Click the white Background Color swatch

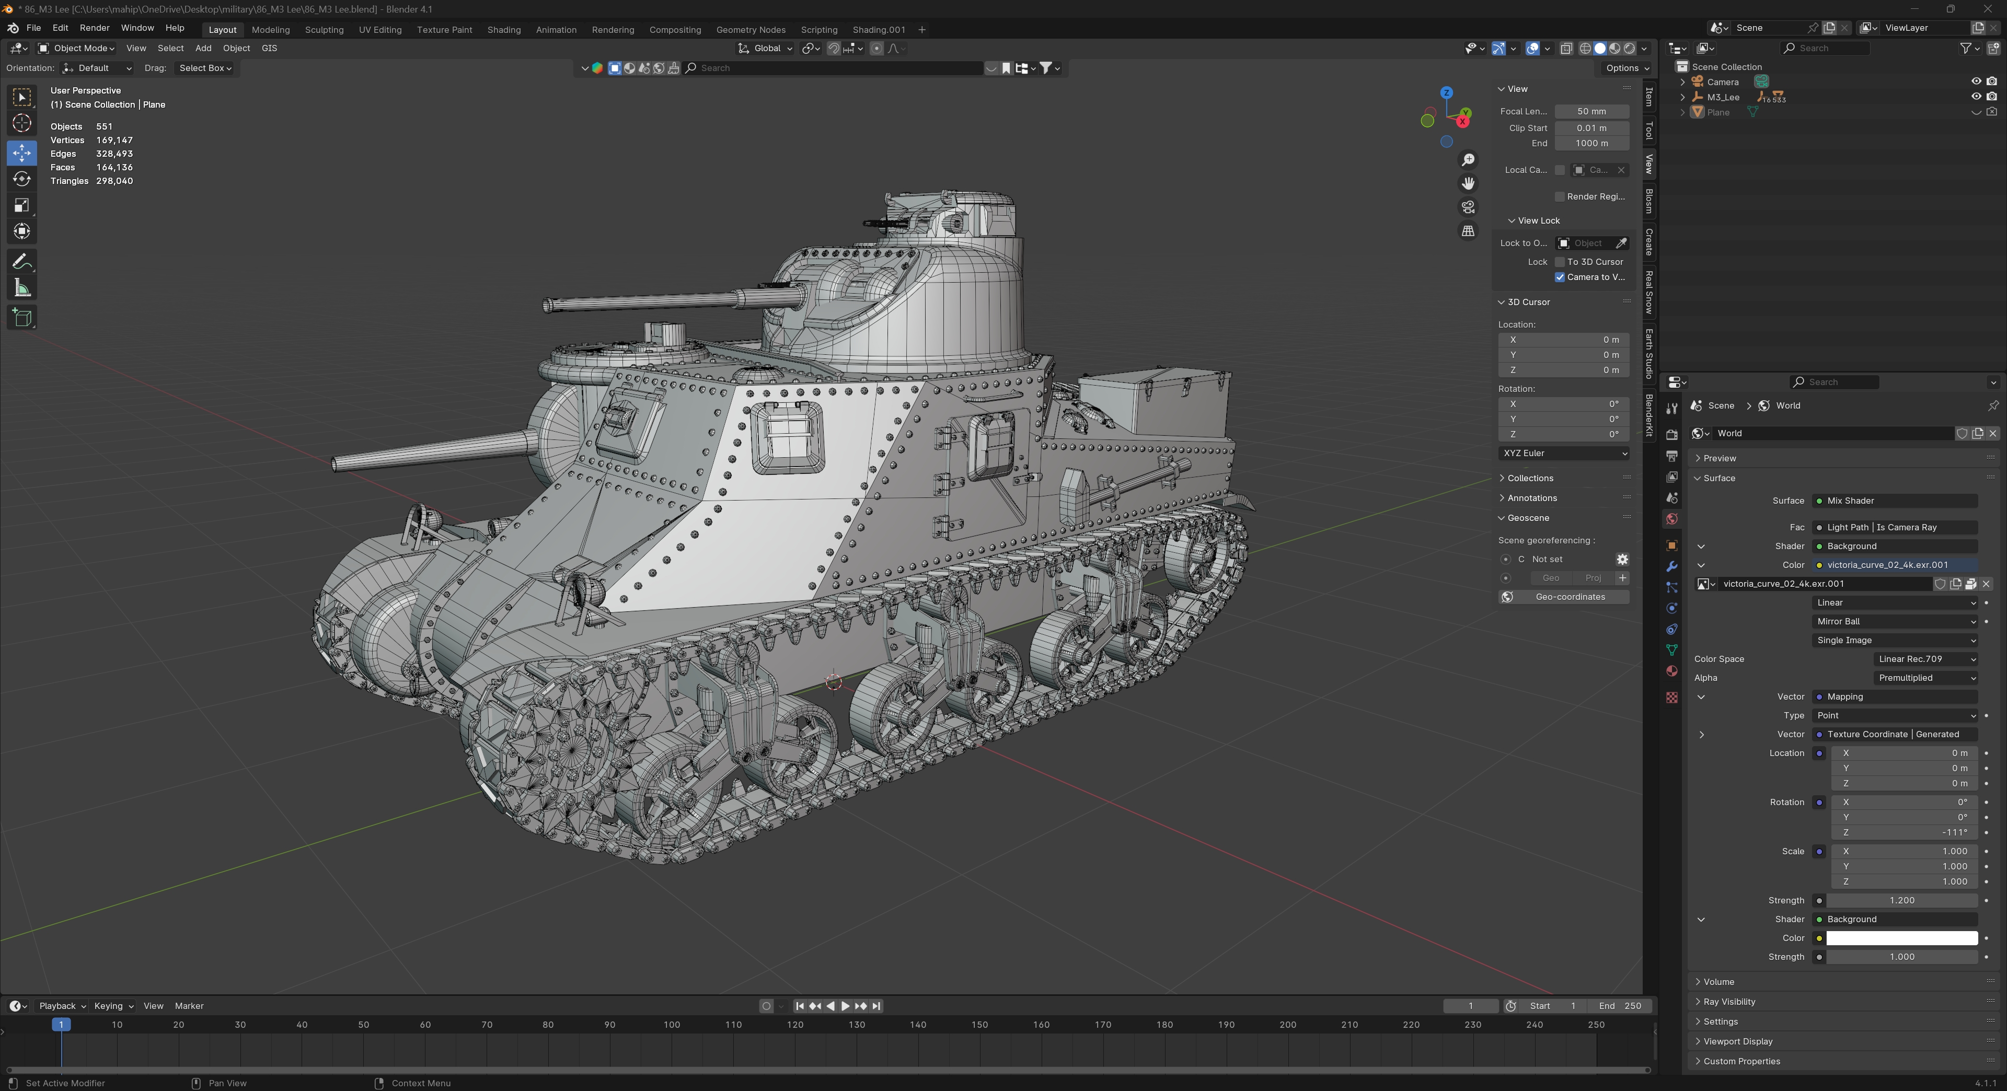(1901, 938)
